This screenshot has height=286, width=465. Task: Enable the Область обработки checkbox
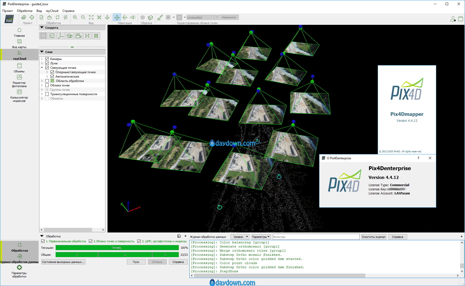(47, 81)
